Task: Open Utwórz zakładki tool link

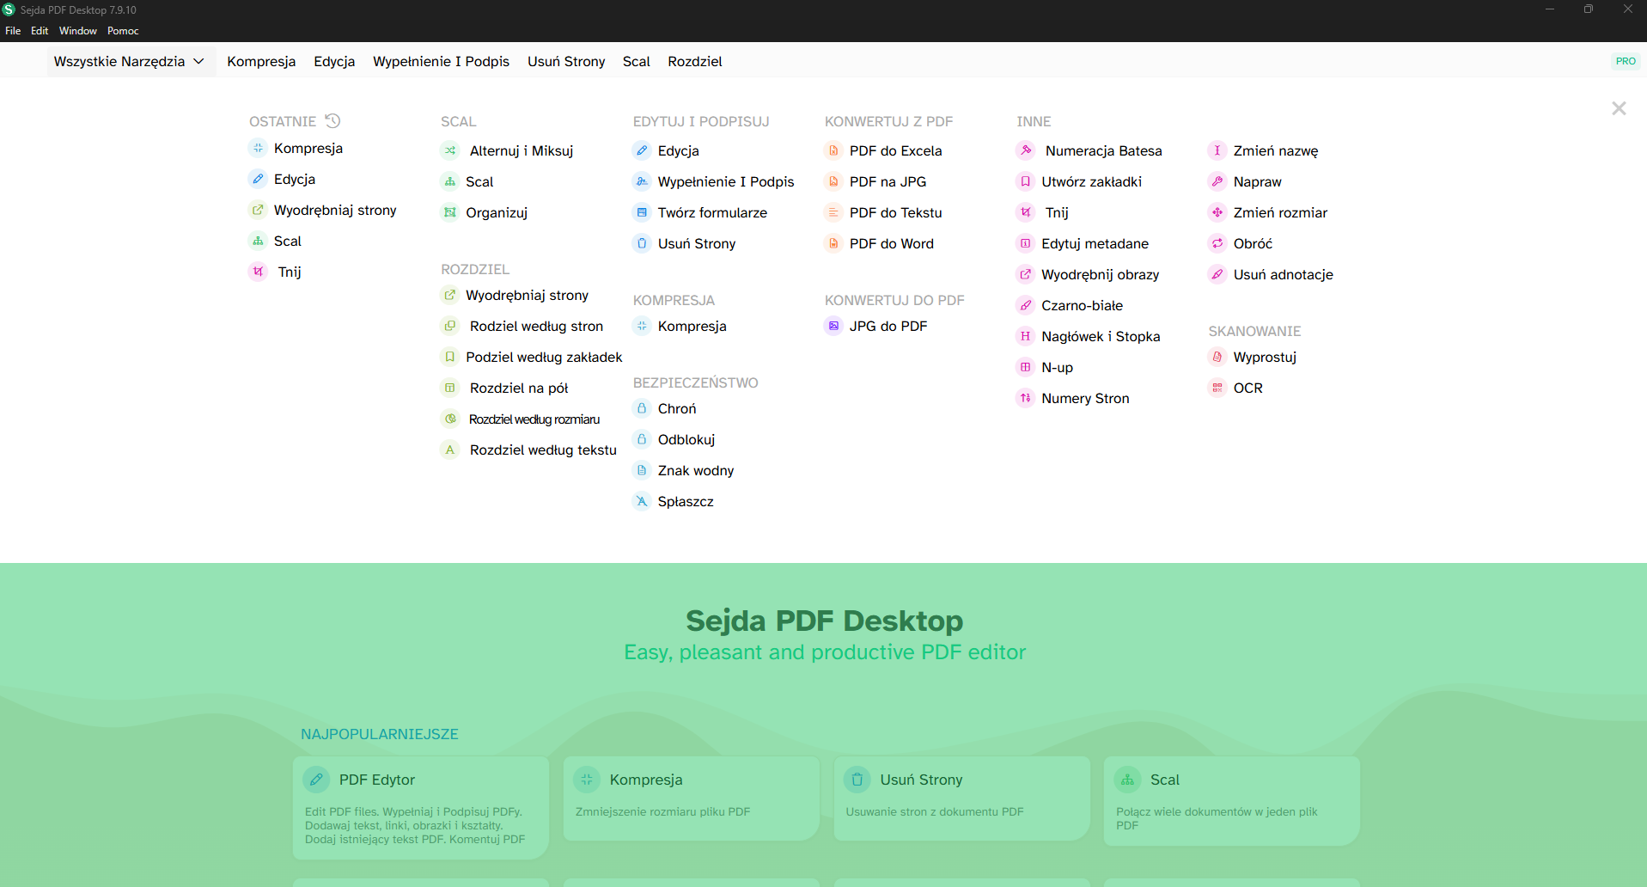Action: coord(1092,181)
